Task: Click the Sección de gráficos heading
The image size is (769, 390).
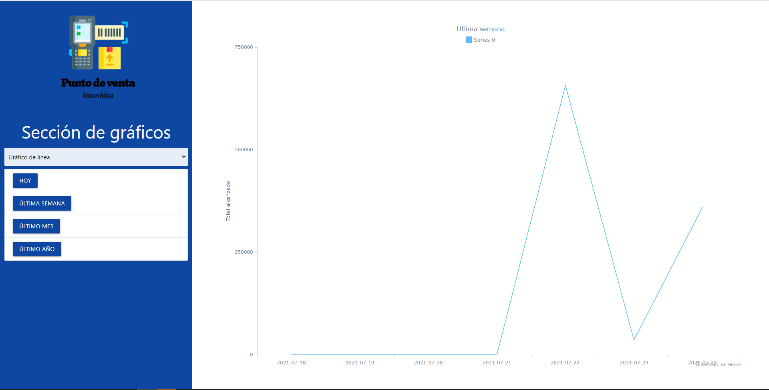Action: click(96, 133)
